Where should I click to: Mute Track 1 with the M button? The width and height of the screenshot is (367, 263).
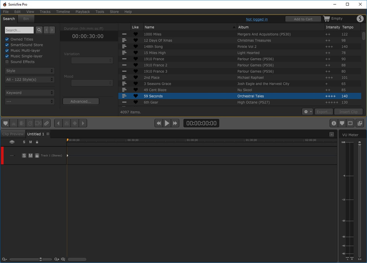coord(31,155)
